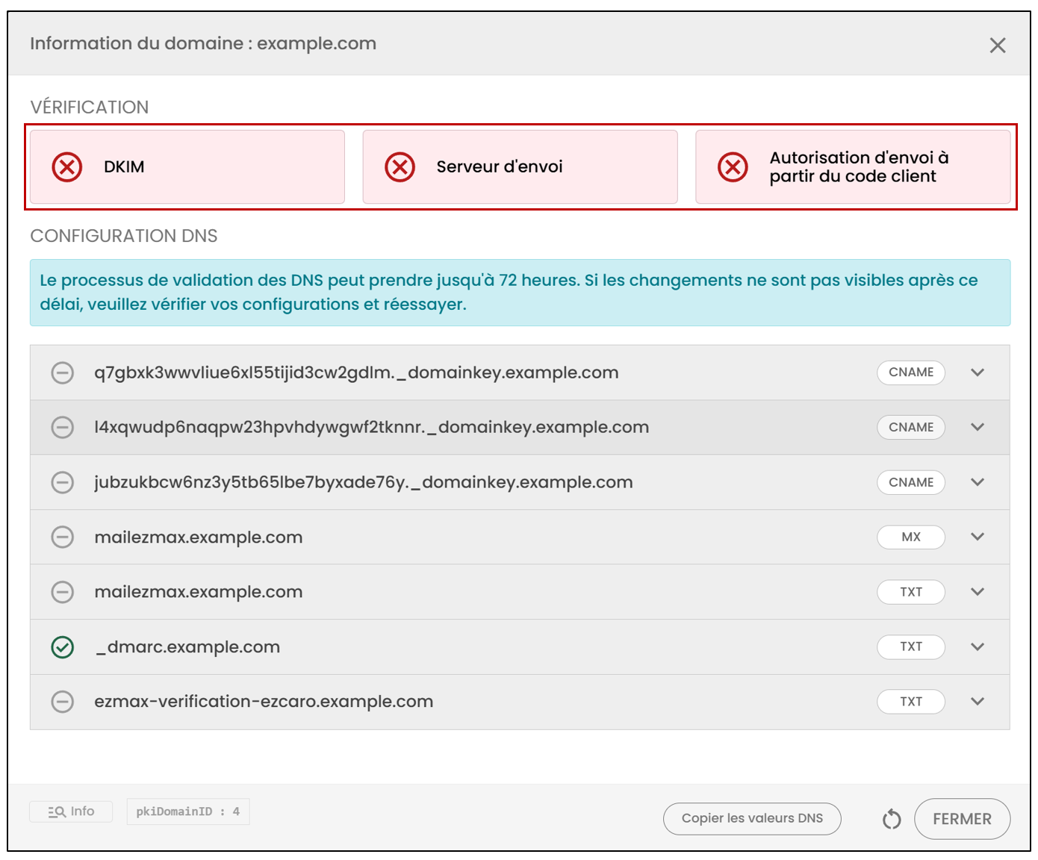Click the green check icon for _dmarc.example.com

(63, 647)
